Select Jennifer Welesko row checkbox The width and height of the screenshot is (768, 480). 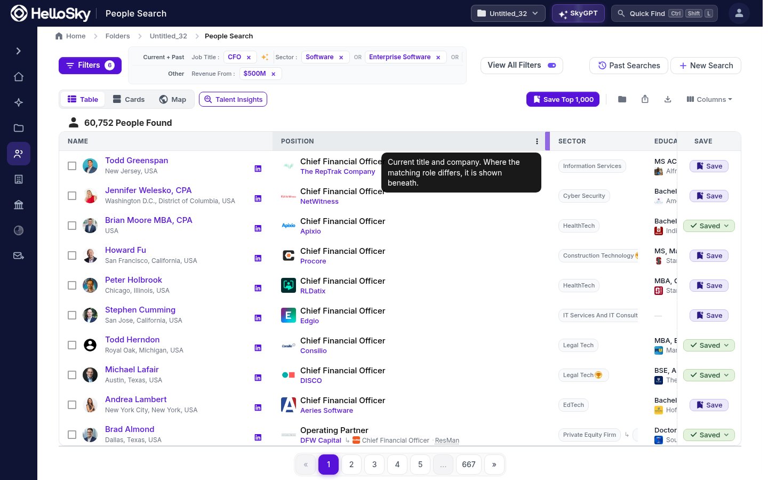pyautogui.click(x=72, y=196)
